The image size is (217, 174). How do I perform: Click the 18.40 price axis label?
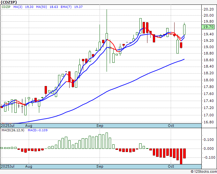[209, 67]
